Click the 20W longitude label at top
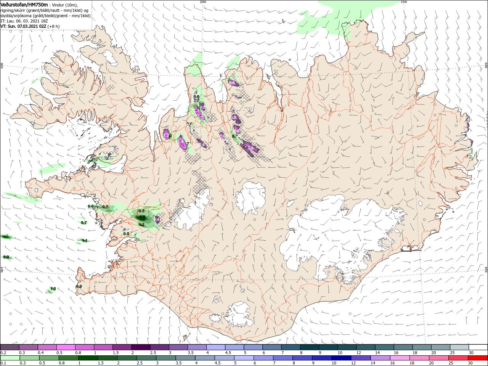This screenshot has width=488, height=366. (203, 2)
